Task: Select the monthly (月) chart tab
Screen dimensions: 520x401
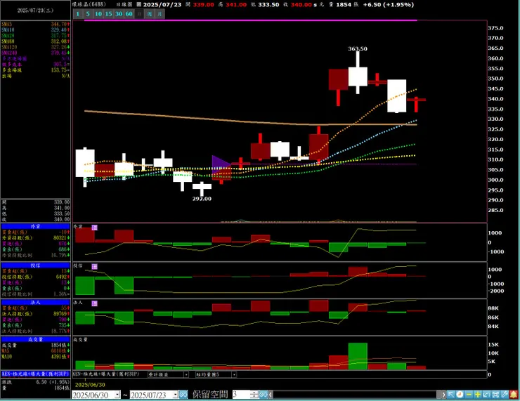Action: point(160,14)
